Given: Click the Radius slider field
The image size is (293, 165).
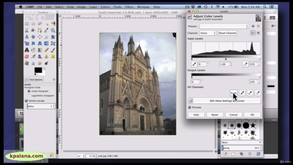Looking at the screenshot, I should (41, 106).
